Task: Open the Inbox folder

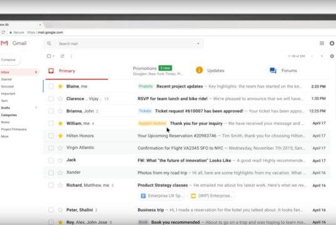Action: [19, 72]
